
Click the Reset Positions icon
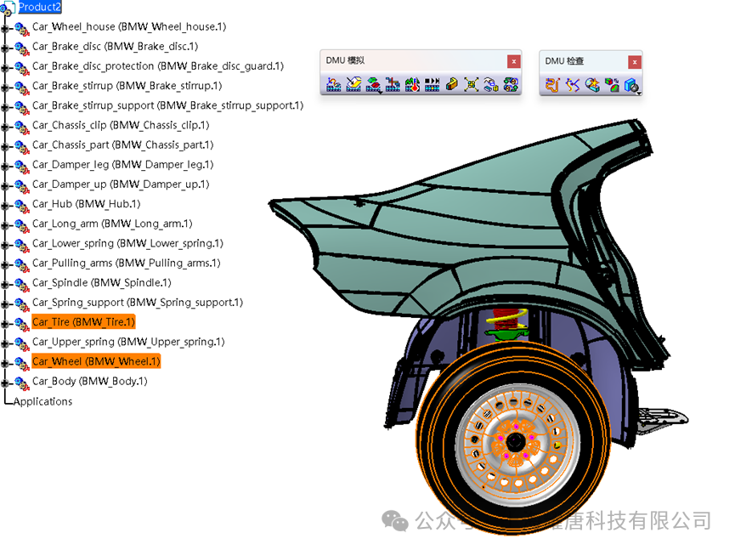tap(511, 85)
